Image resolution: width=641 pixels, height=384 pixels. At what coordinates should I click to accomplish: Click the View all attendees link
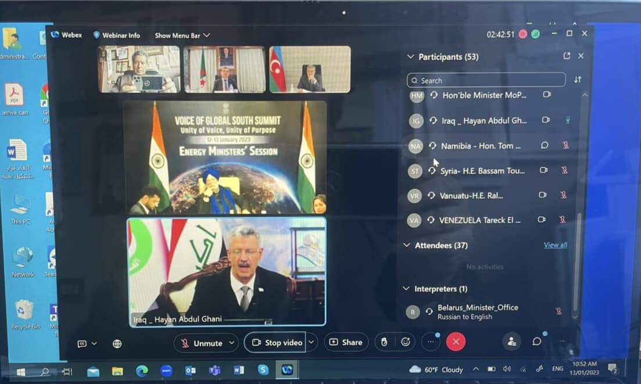[555, 245]
